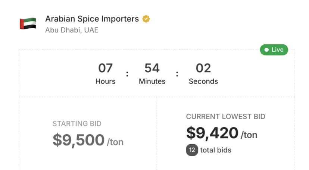Click the green Live status badge
The height and width of the screenshot is (170, 309).
pos(274,50)
